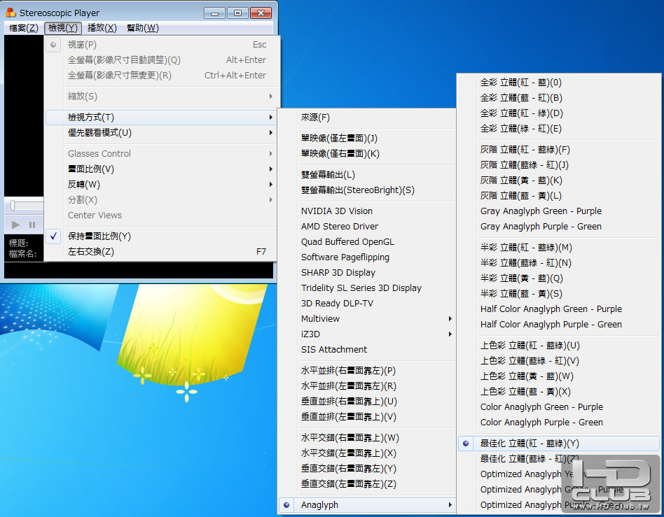Choose NVIDIA 3D Vision output

click(x=367, y=211)
